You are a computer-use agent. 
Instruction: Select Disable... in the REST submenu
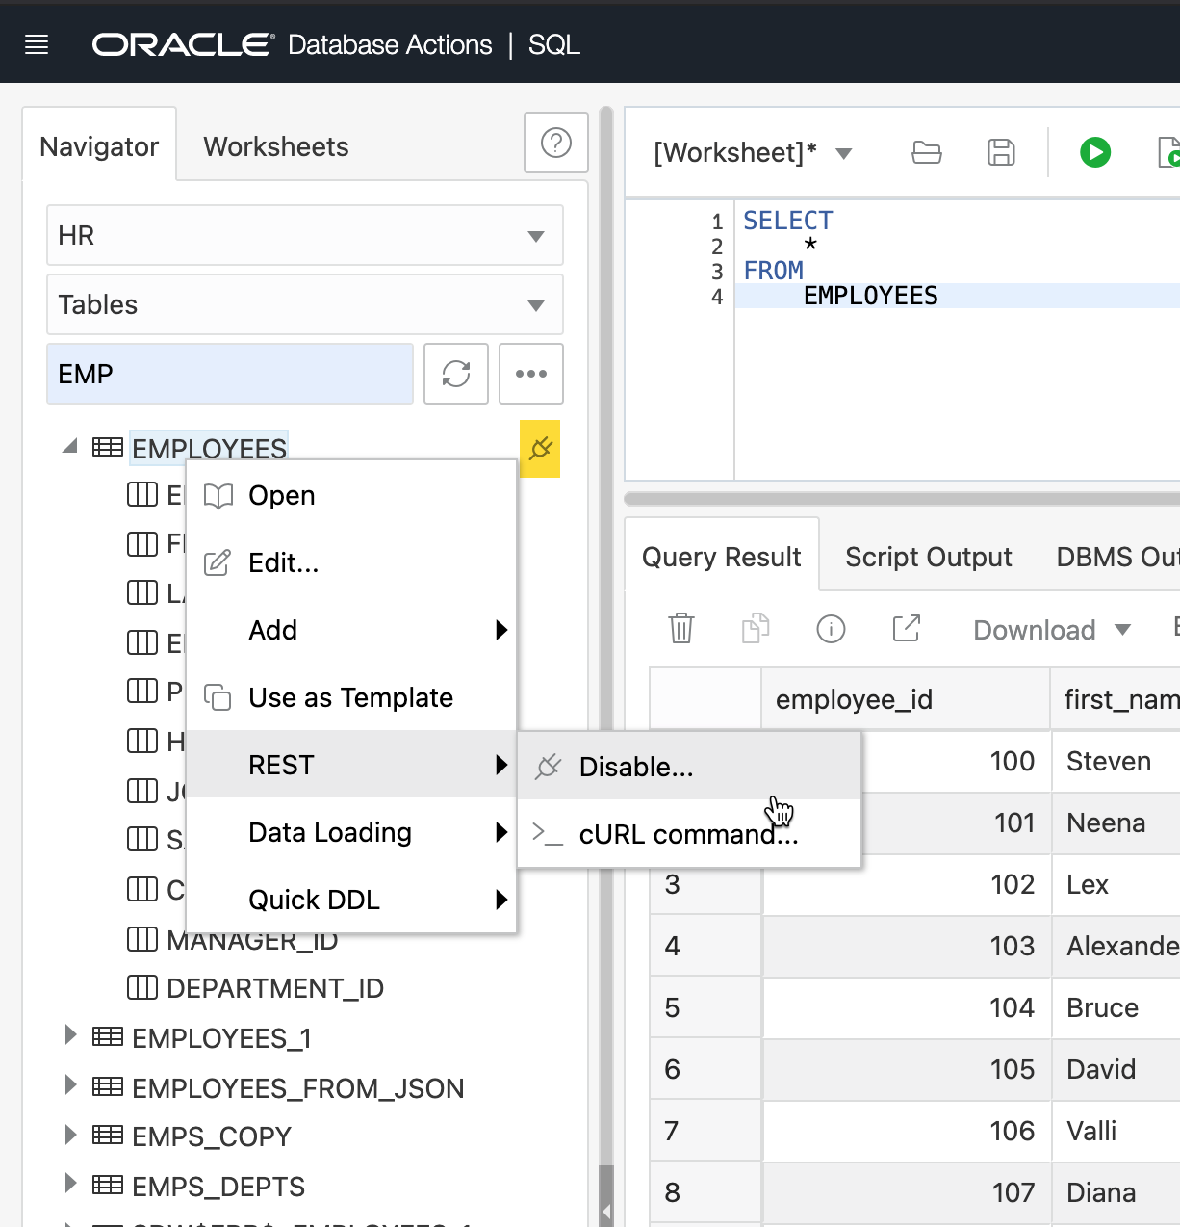689,767
